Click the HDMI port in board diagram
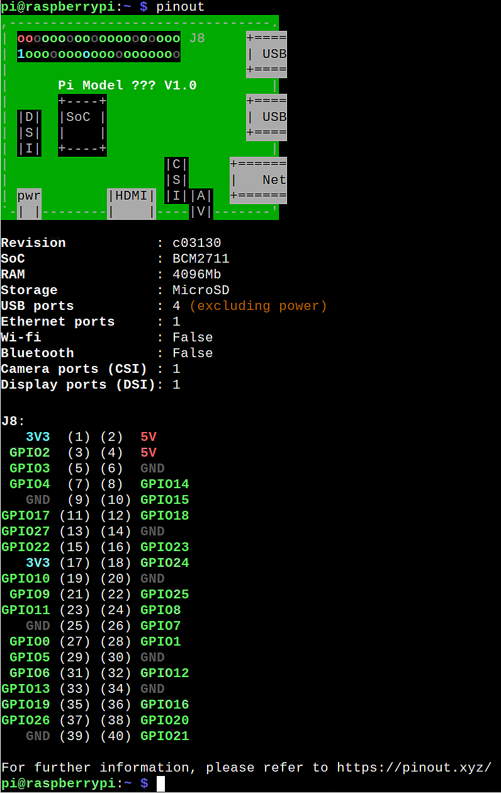Image resolution: width=501 pixels, height=793 pixels. point(132,203)
